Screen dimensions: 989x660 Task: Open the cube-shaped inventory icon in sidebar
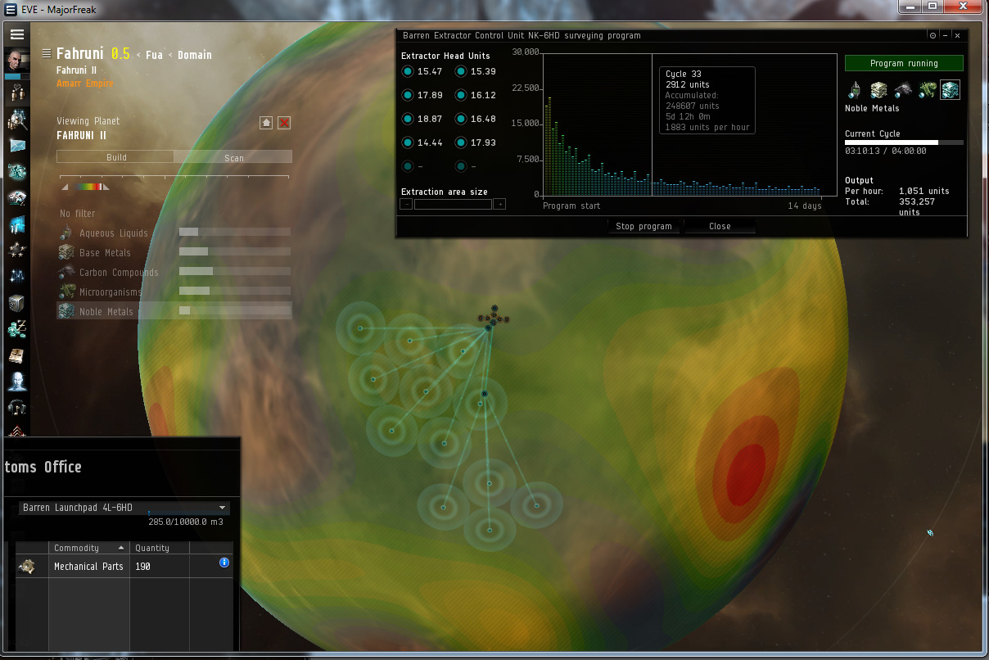[16, 303]
